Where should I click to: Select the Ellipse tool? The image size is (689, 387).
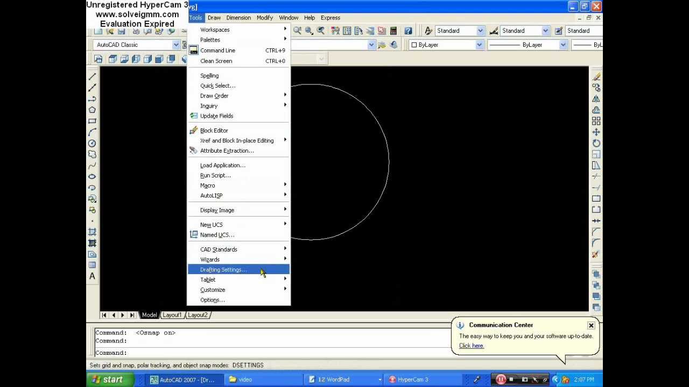pos(92,176)
